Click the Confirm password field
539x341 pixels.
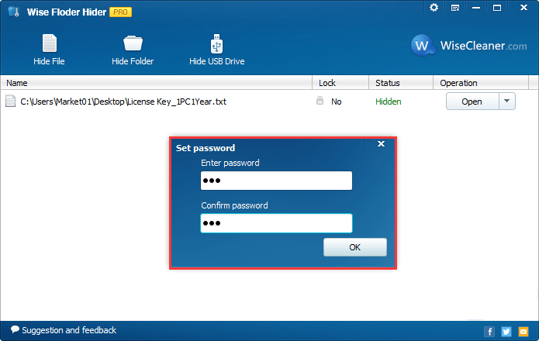[276, 223]
